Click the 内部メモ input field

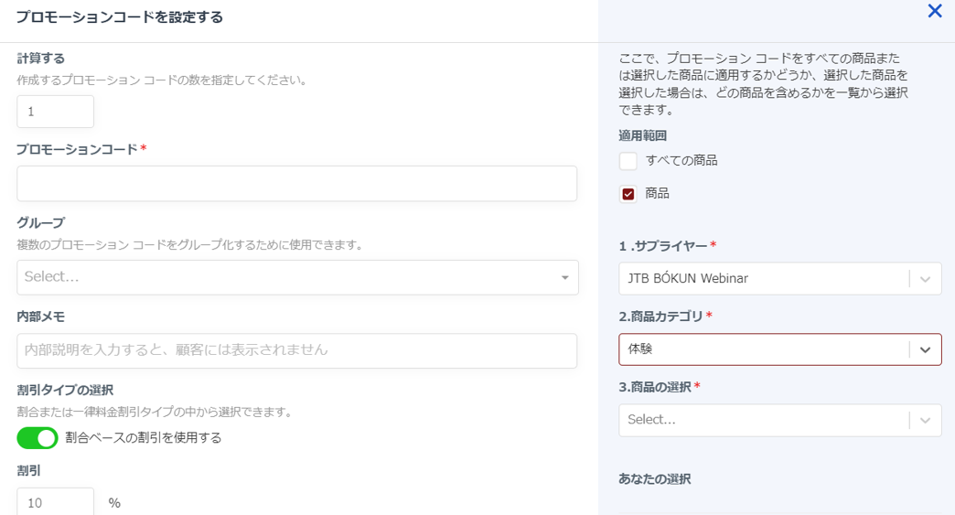(x=296, y=350)
